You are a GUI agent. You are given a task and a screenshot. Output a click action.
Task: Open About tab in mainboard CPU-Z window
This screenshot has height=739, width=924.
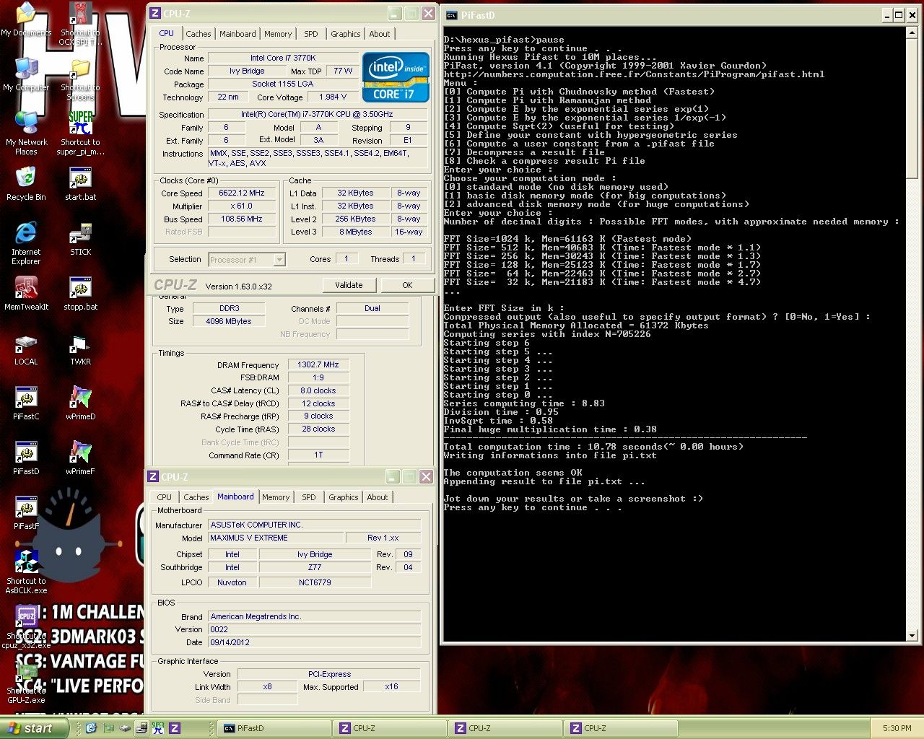click(x=378, y=497)
